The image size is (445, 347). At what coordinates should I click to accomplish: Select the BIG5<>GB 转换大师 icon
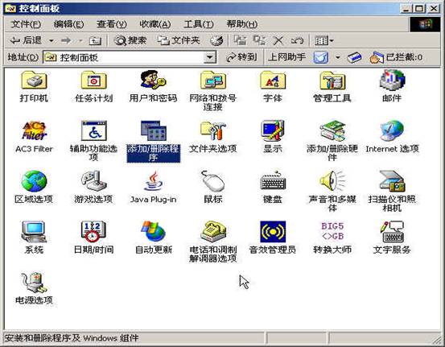click(x=332, y=231)
